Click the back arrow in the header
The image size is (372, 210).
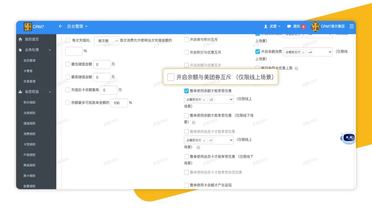pyautogui.click(x=61, y=26)
